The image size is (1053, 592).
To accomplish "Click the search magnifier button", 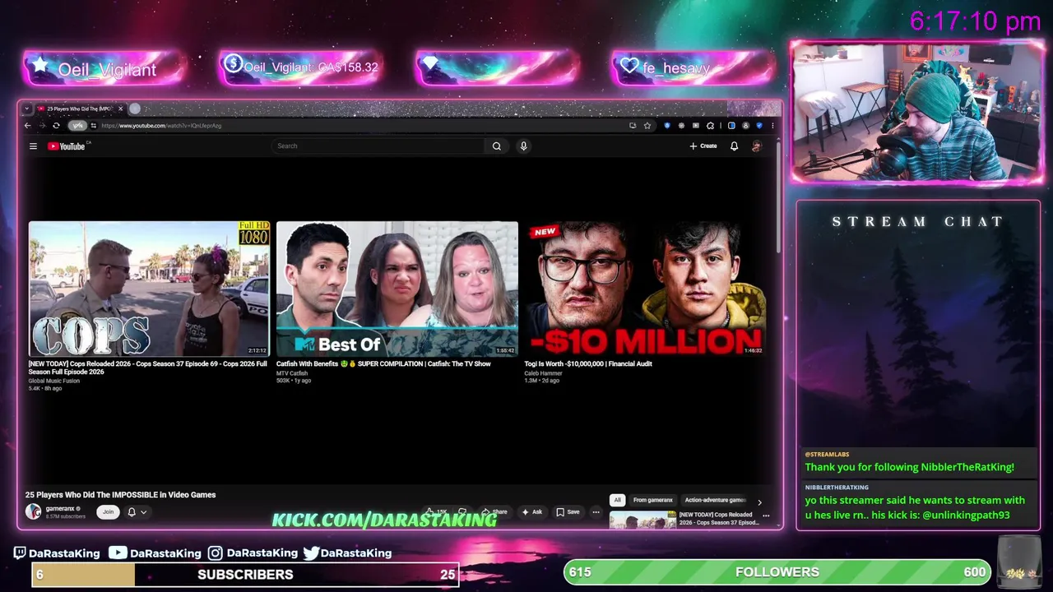I will (x=496, y=146).
